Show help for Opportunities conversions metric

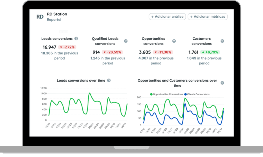click(174, 41)
